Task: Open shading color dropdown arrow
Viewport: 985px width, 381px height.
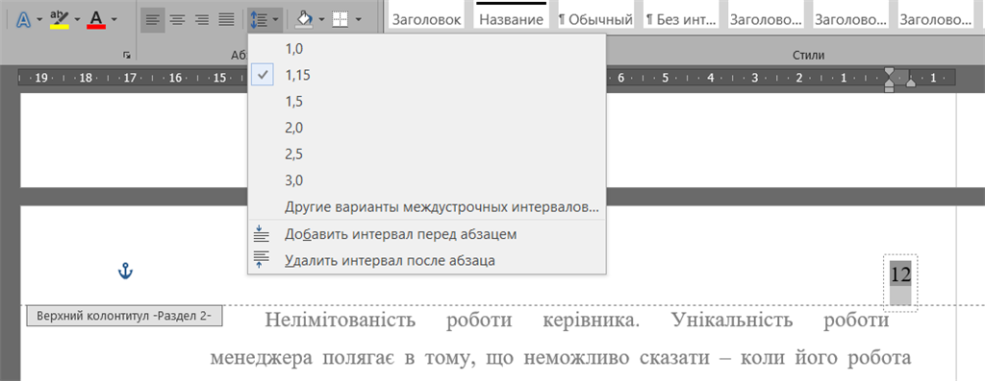Action: point(321,19)
